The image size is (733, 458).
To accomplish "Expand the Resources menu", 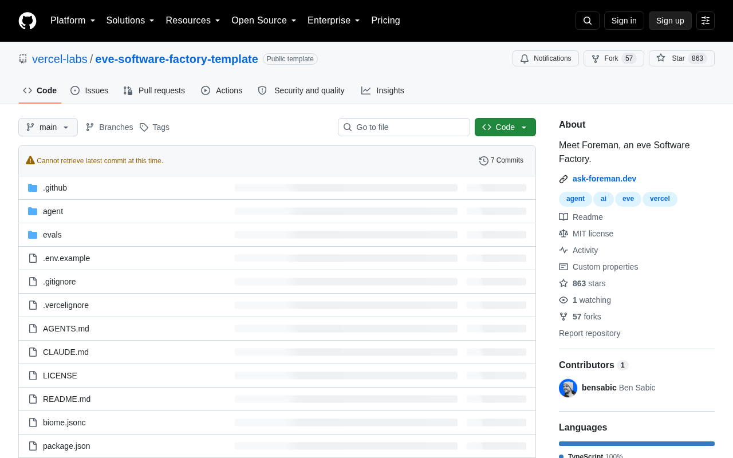I will 193,21.
